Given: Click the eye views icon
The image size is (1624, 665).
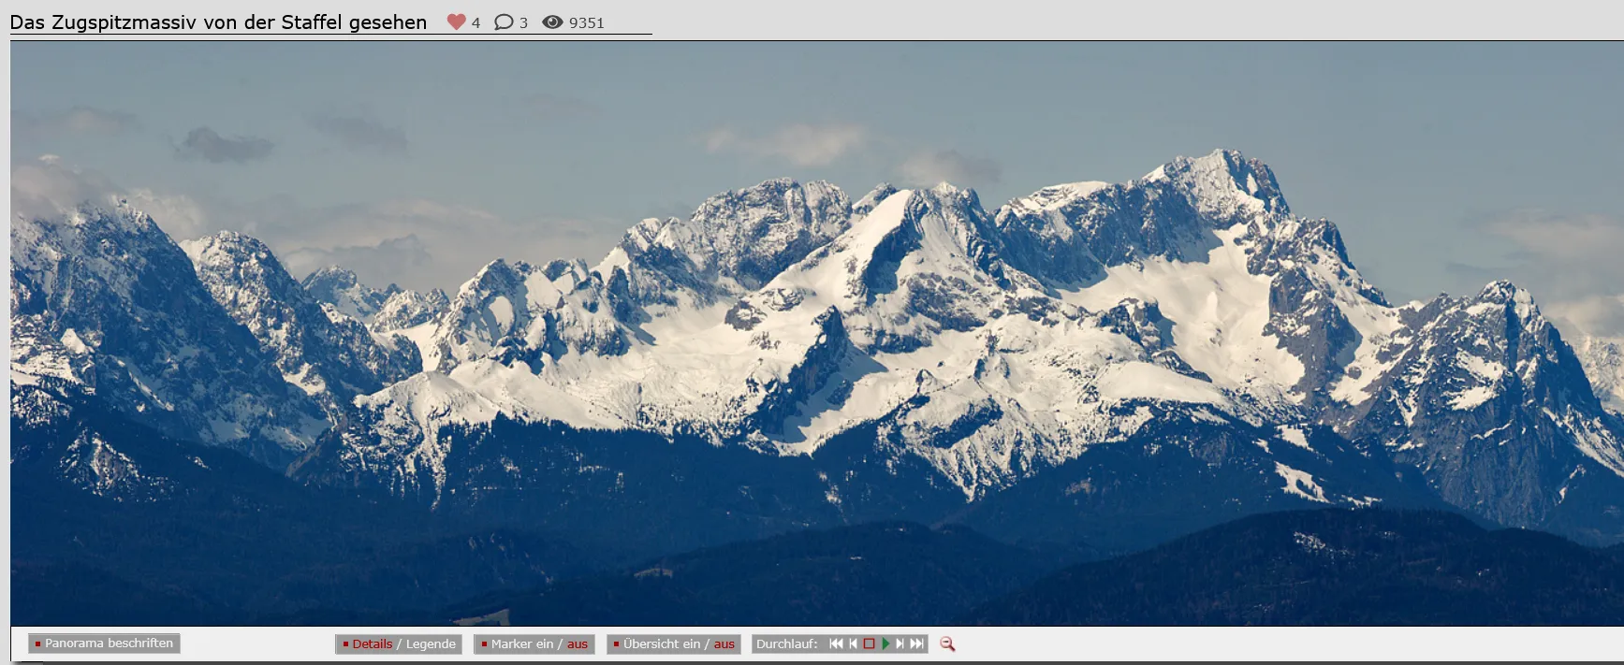Looking at the screenshot, I should coord(552,22).
